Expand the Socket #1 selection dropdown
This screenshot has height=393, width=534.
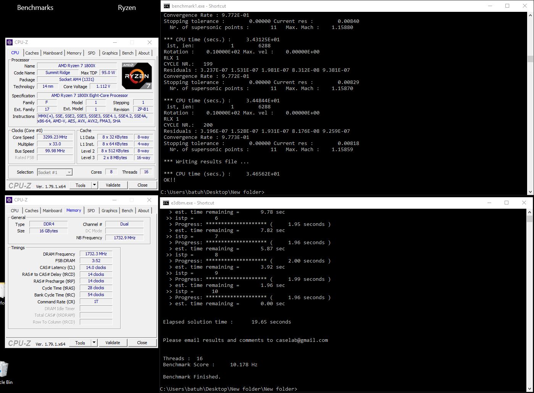(x=69, y=172)
